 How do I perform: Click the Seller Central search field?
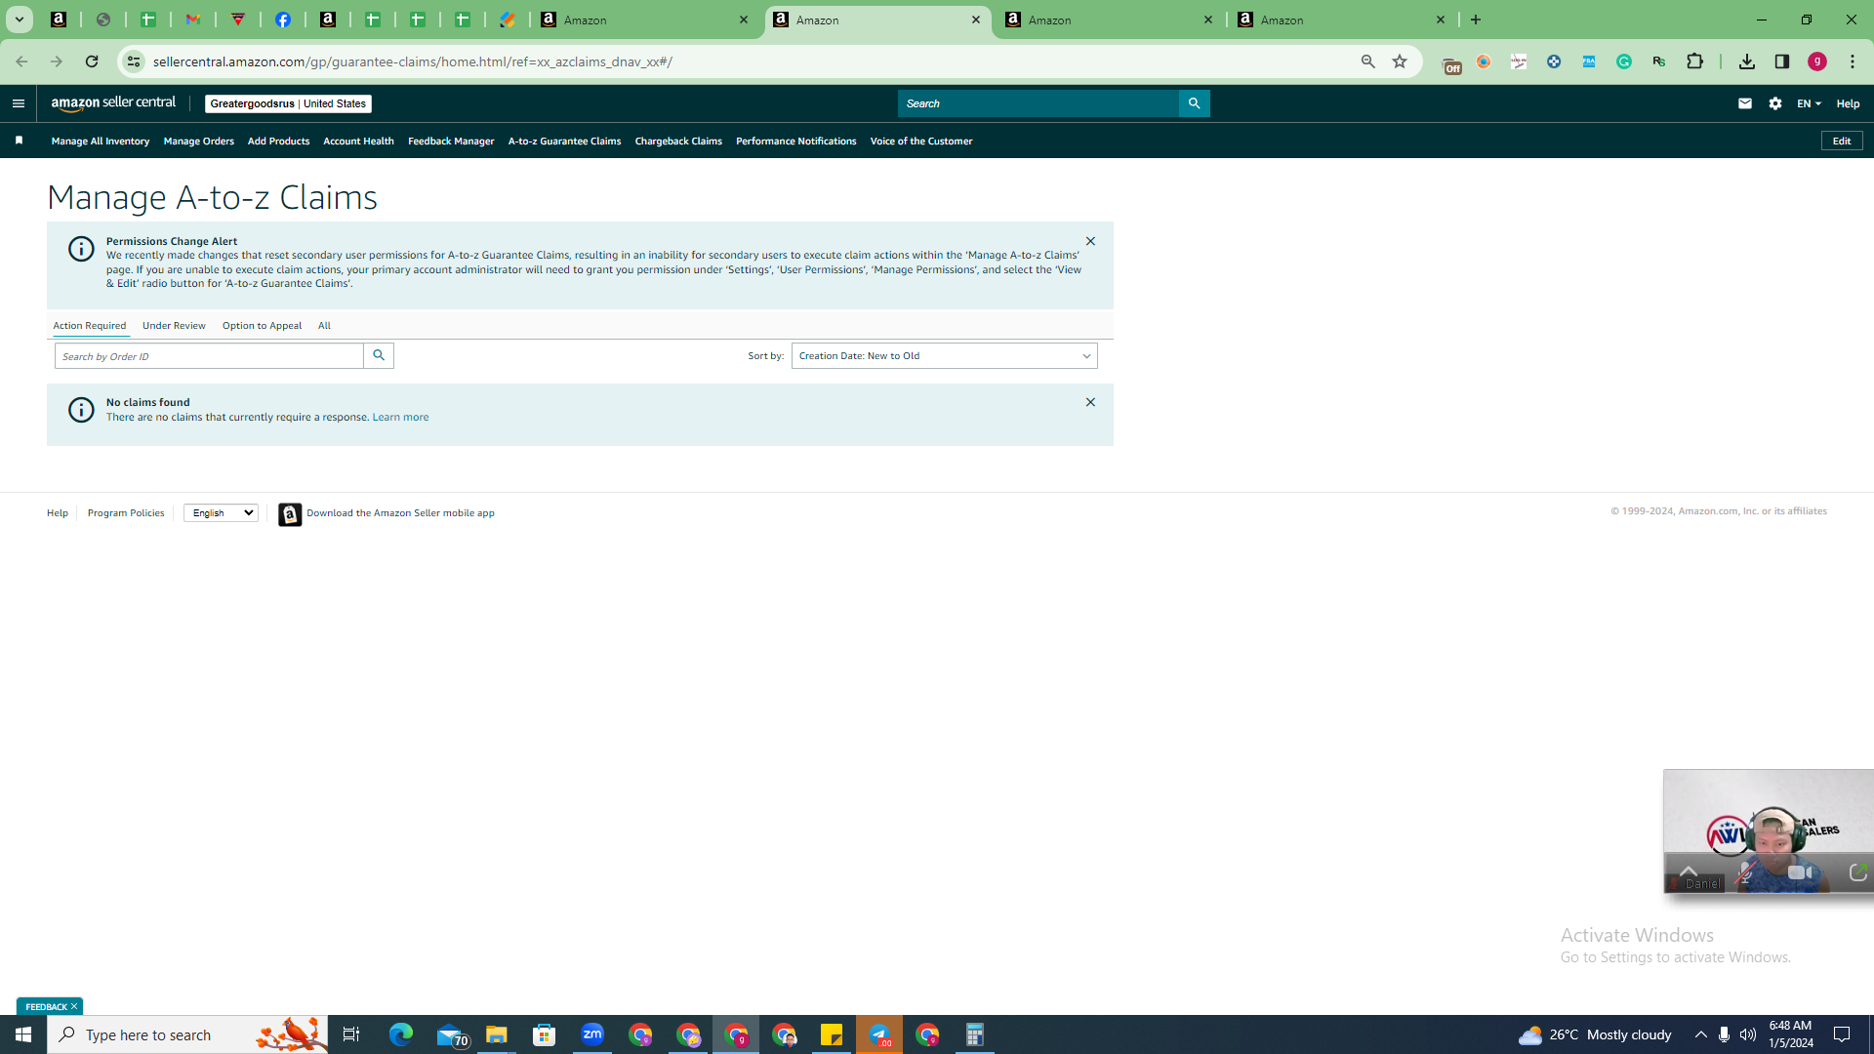click(x=1039, y=103)
